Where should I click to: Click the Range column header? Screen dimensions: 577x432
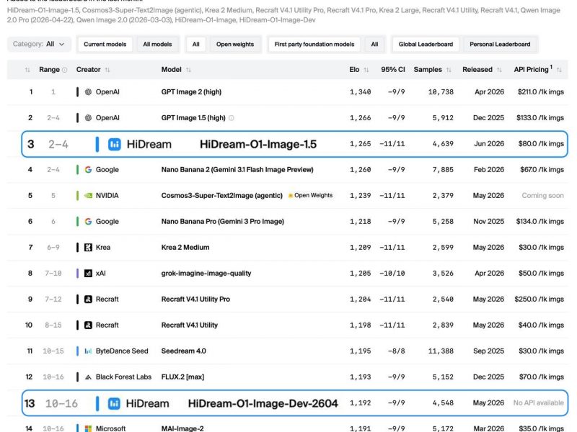click(x=49, y=69)
